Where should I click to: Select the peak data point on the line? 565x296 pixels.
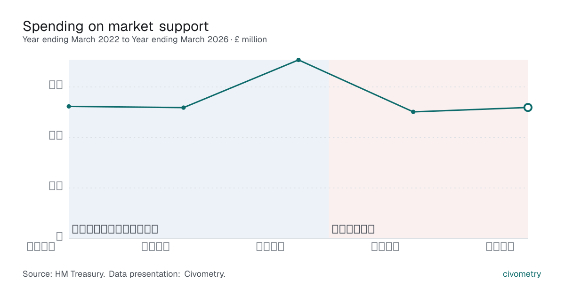coord(299,60)
